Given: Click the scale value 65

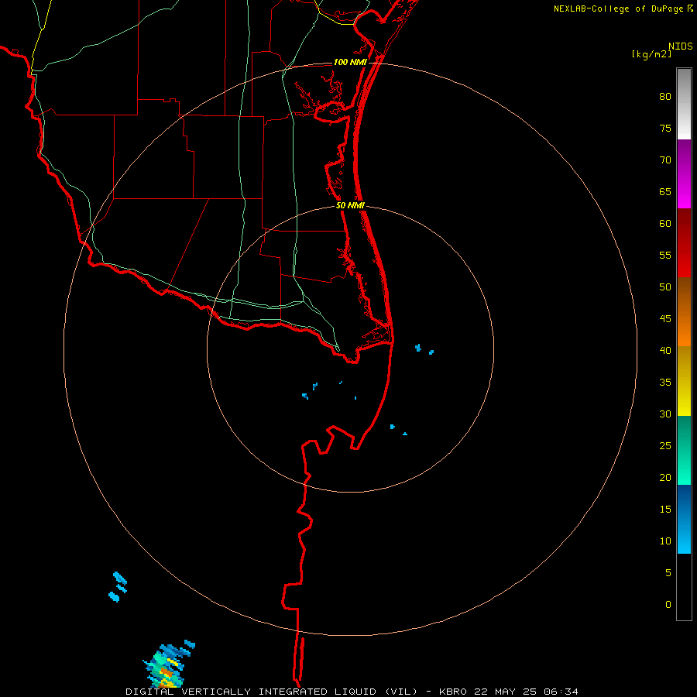Looking at the screenshot, I should pyautogui.click(x=665, y=192).
